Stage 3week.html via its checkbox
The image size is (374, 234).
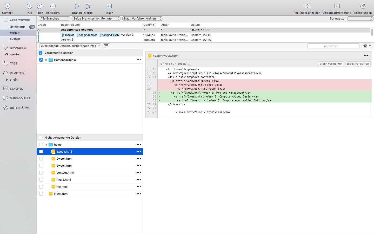coord(41,166)
